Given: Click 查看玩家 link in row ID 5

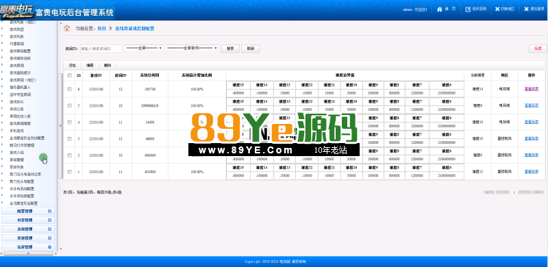Looking at the screenshot, I should 532,105.
